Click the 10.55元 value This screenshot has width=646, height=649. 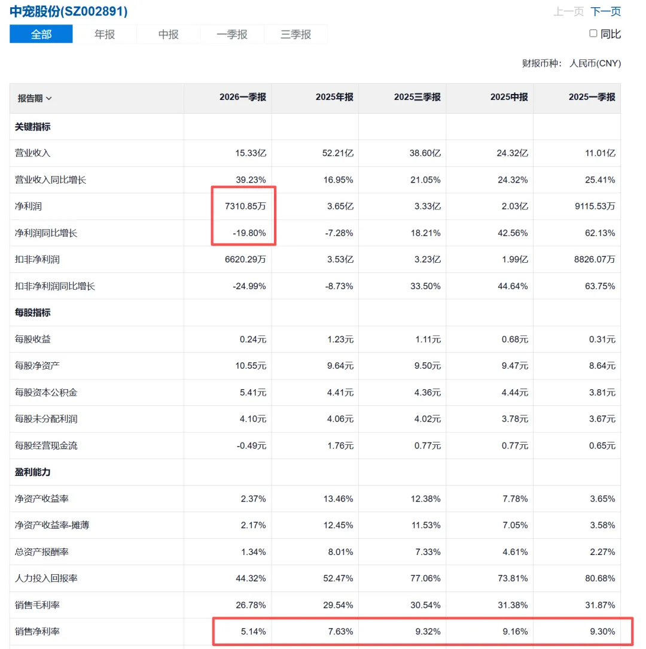point(251,366)
